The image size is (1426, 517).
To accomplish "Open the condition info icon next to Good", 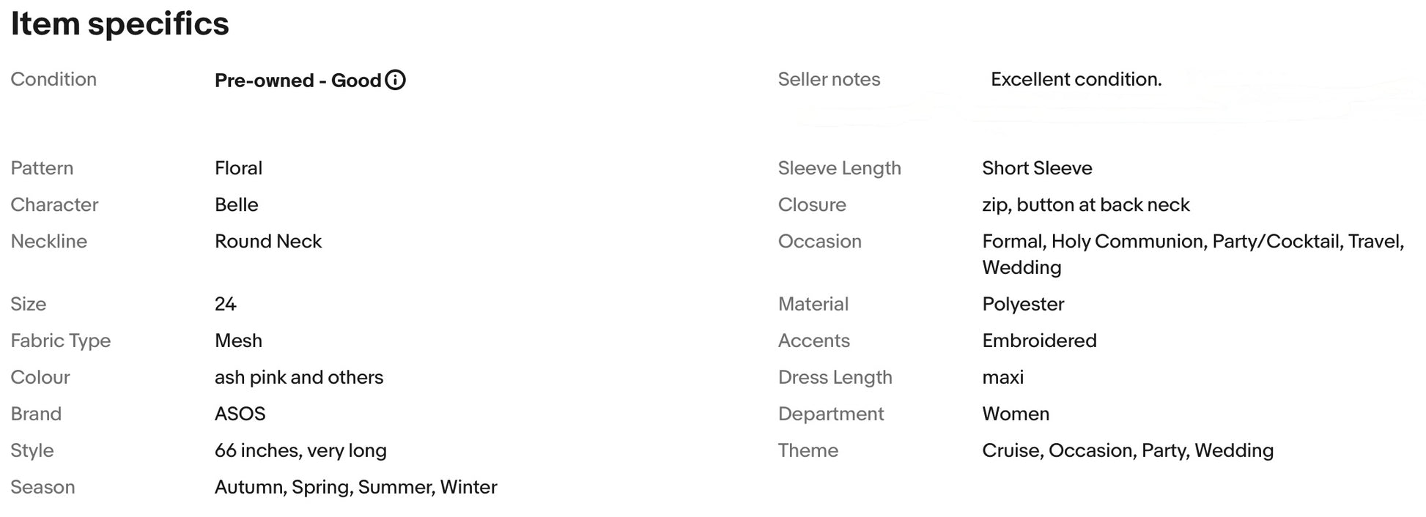I will coord(395,80).
